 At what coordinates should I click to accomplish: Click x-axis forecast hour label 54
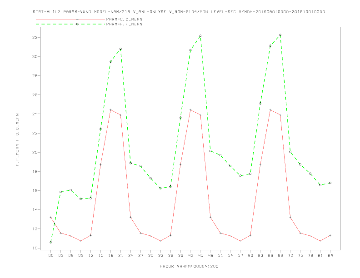coord(230,255)
